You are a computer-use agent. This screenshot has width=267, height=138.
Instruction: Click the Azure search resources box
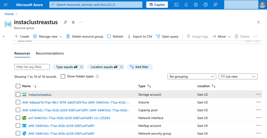click(96, 5)
